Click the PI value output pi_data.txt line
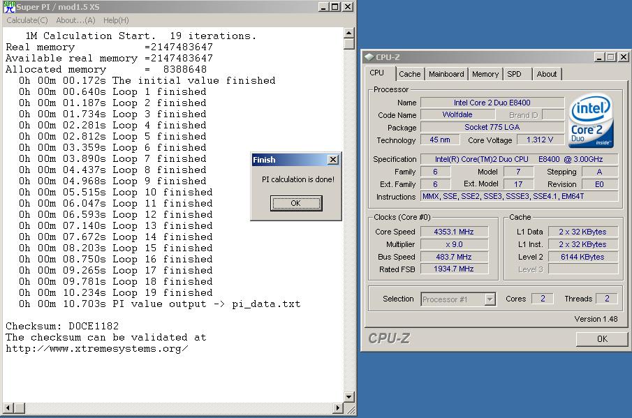The width and height of the screenshot is (632, 418). coord(160,304)
